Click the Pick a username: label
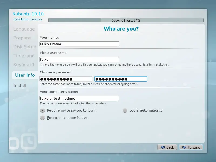This screenshot has width=216, height=162. pos(54,53)
